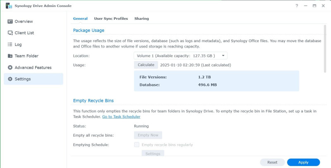The height and width of the screenshot is (168, 331).
Task: Click the Settings gear icon
Action: (10, 79)
